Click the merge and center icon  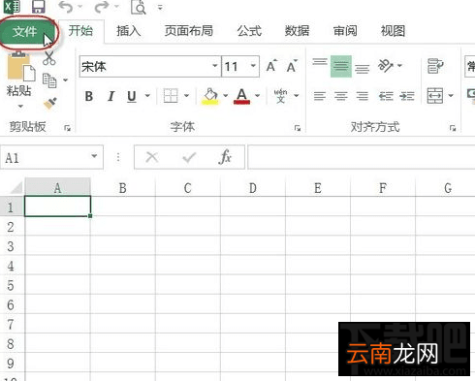click(435, 96)
